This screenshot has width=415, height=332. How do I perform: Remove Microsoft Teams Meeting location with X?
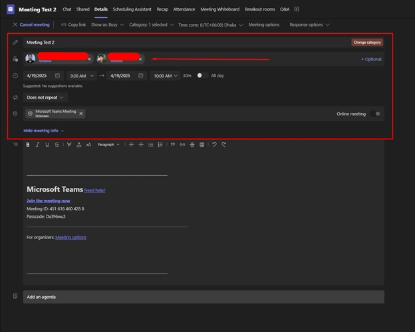point(81,114)
